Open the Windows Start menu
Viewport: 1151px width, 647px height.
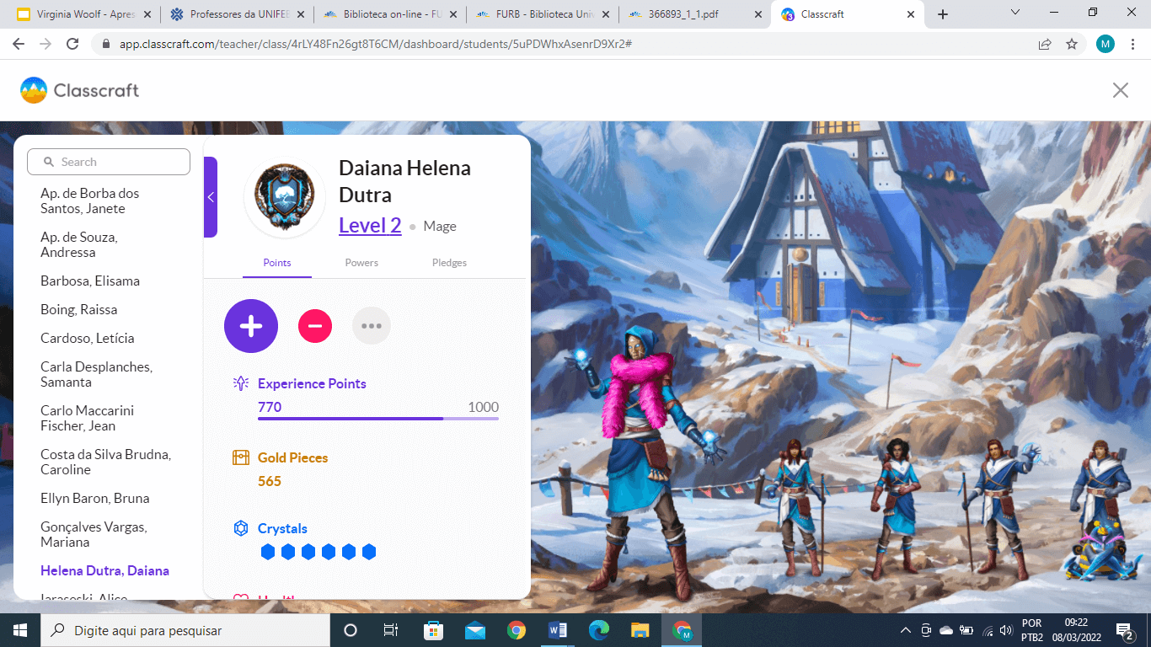[x=20, y=630]
